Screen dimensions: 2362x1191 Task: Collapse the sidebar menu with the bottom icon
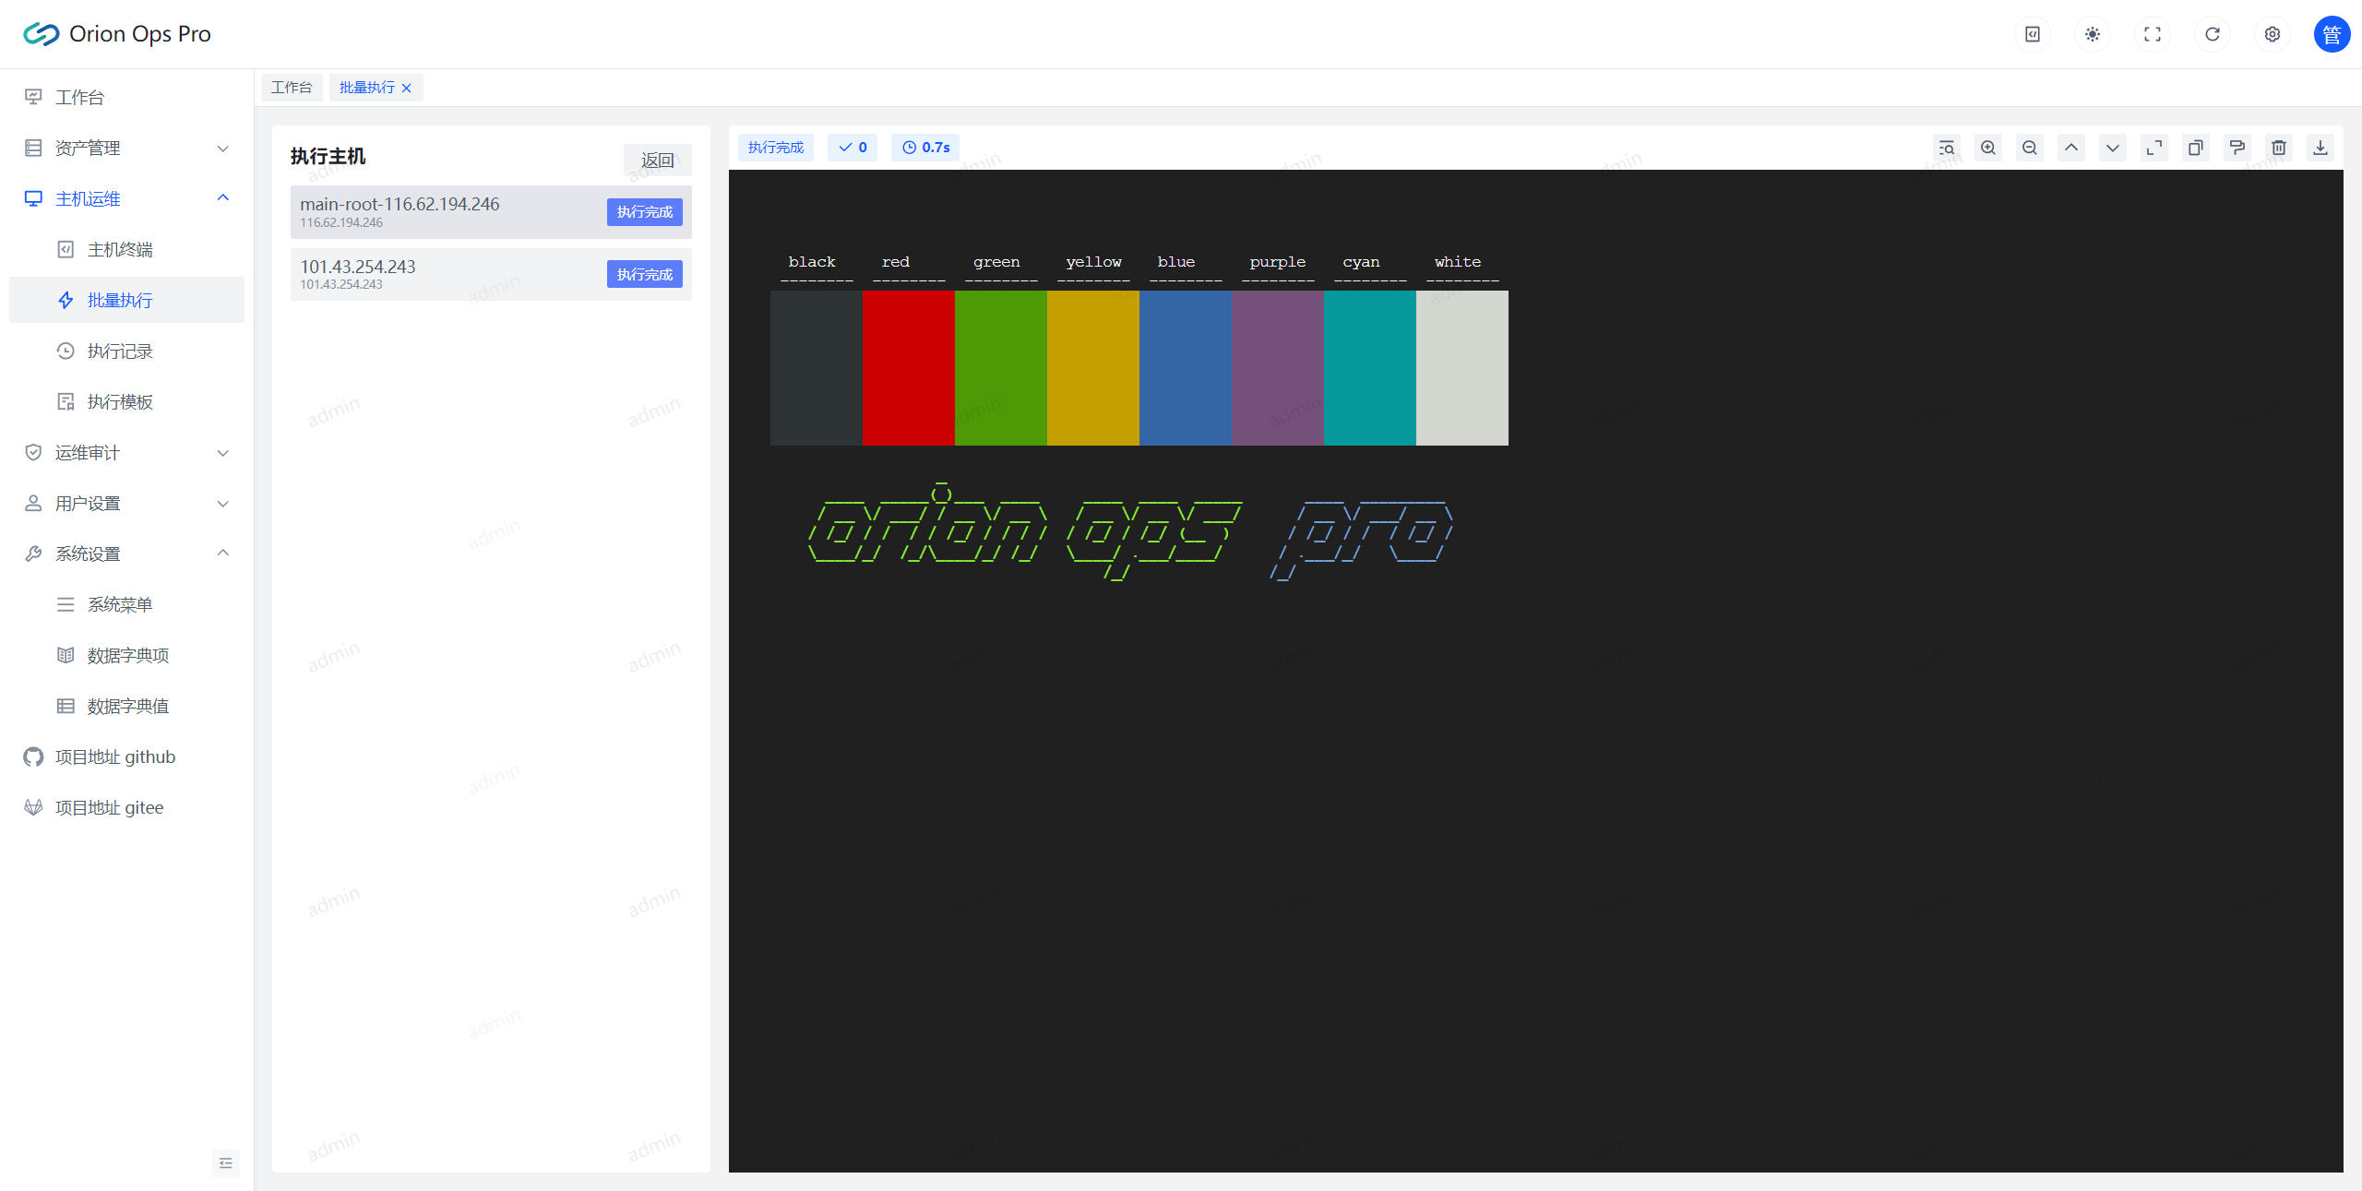[x=226, y=1163]
